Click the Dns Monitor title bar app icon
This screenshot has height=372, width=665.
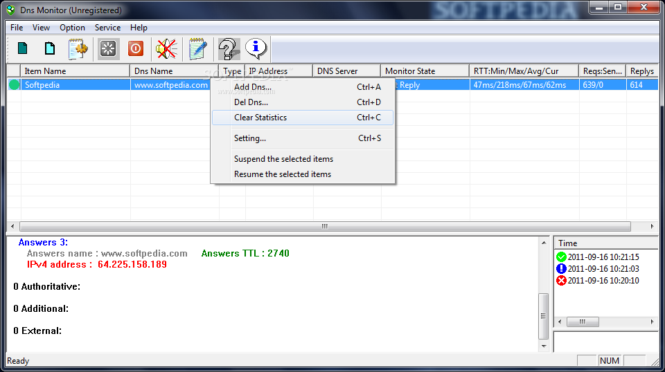[x=10, y=10]
